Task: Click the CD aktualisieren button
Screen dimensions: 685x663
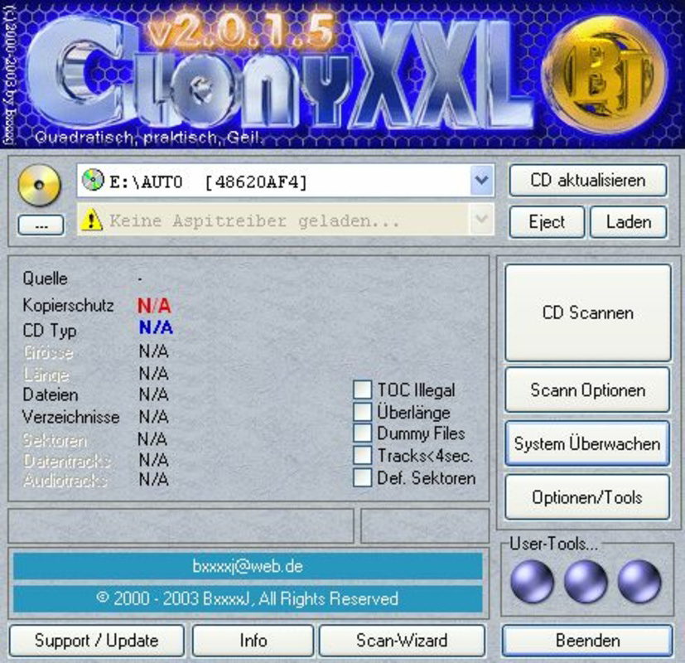Action: 588,181
